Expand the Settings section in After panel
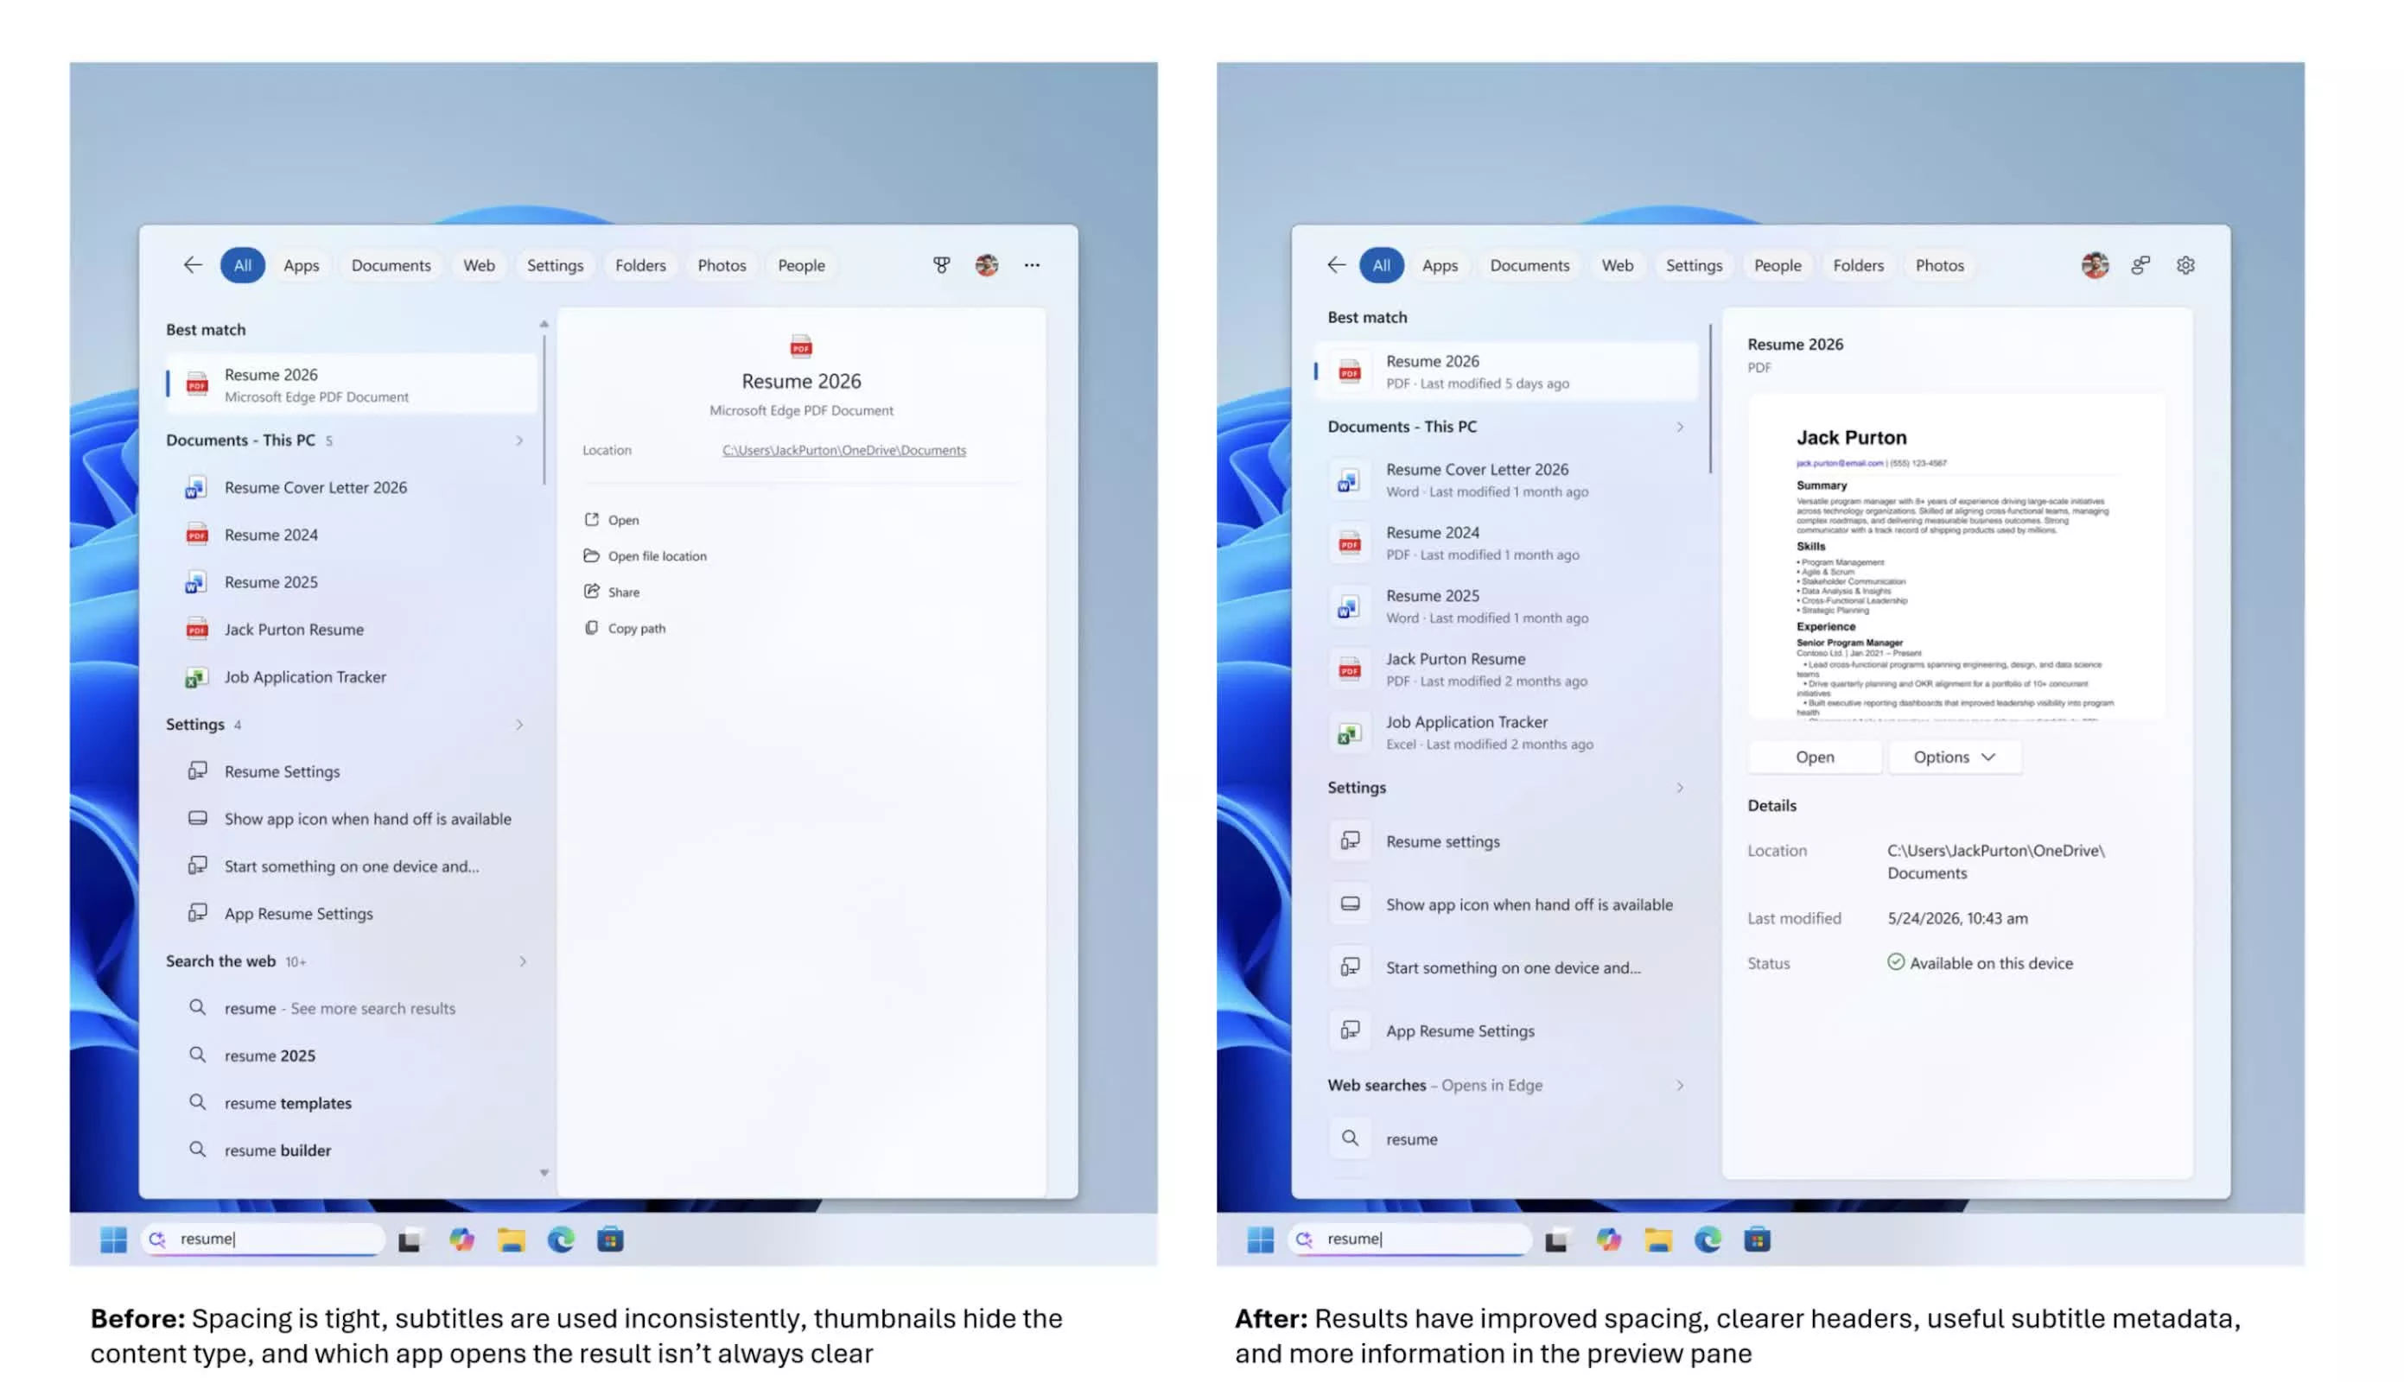This screenshot has height=1382, width=2404. click(x=1680, y=787)
